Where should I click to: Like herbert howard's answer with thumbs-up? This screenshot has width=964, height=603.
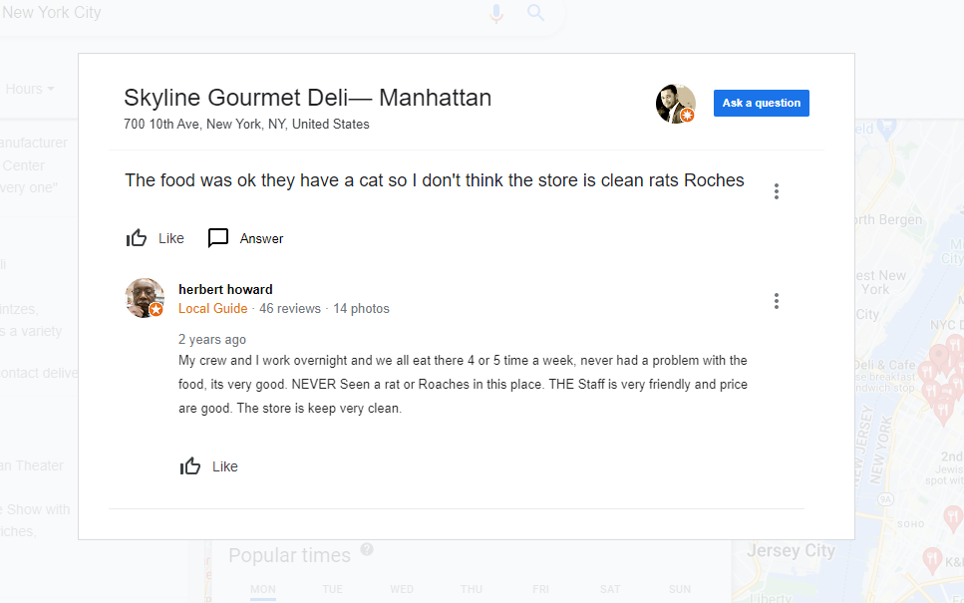pos(190,466)
